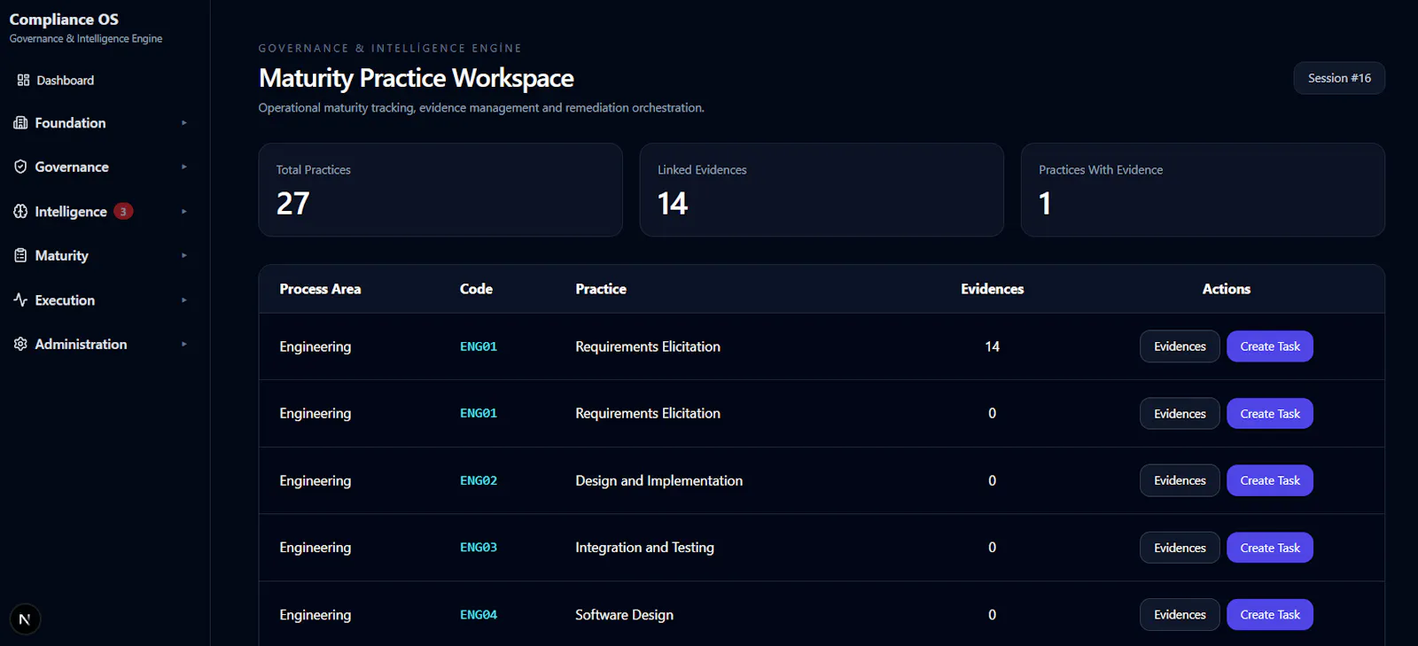This screenshot has height=646, width=1418.
Task: Click the Integration and Testing practice name
Action: click(x=644, y=548)
